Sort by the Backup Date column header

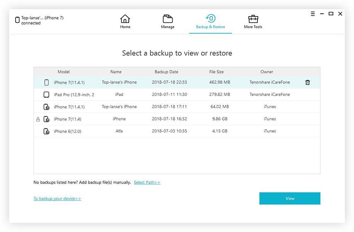coord(166,72)
